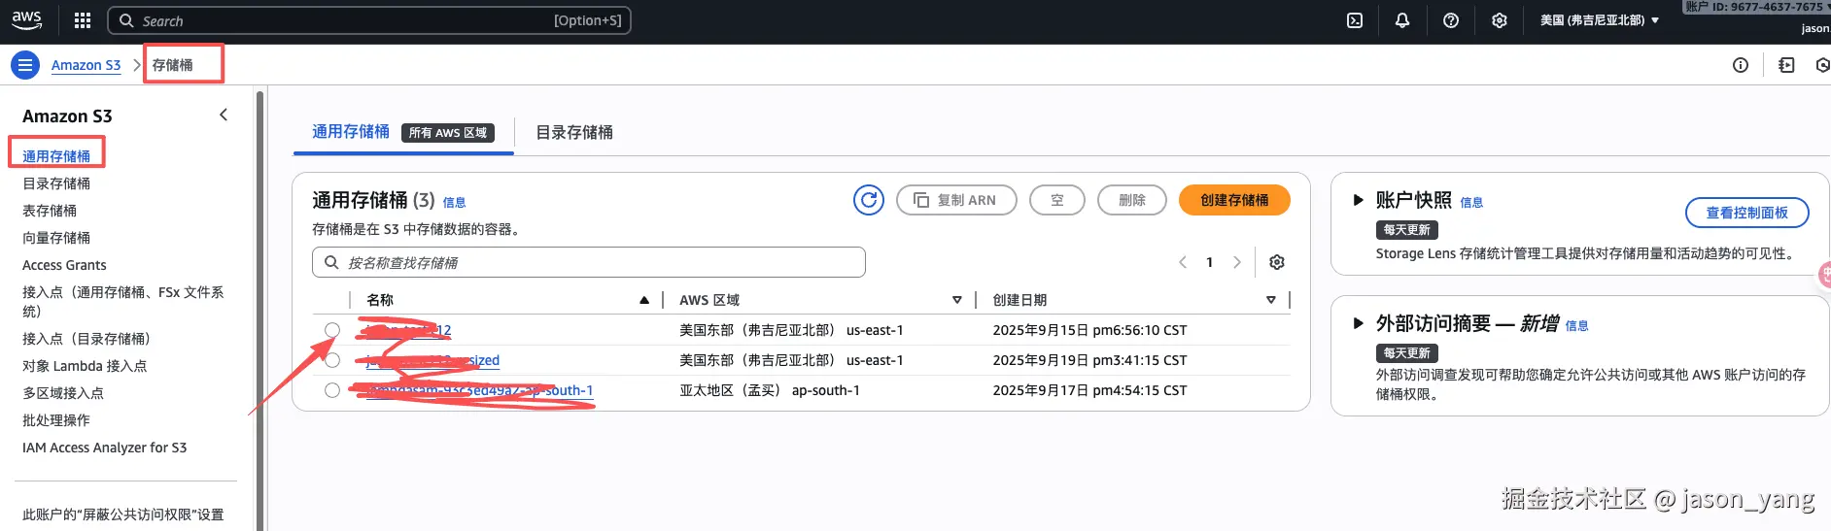Launch the CloudShell terminal icon
1831x531 pixels.
click(1355, 20)
